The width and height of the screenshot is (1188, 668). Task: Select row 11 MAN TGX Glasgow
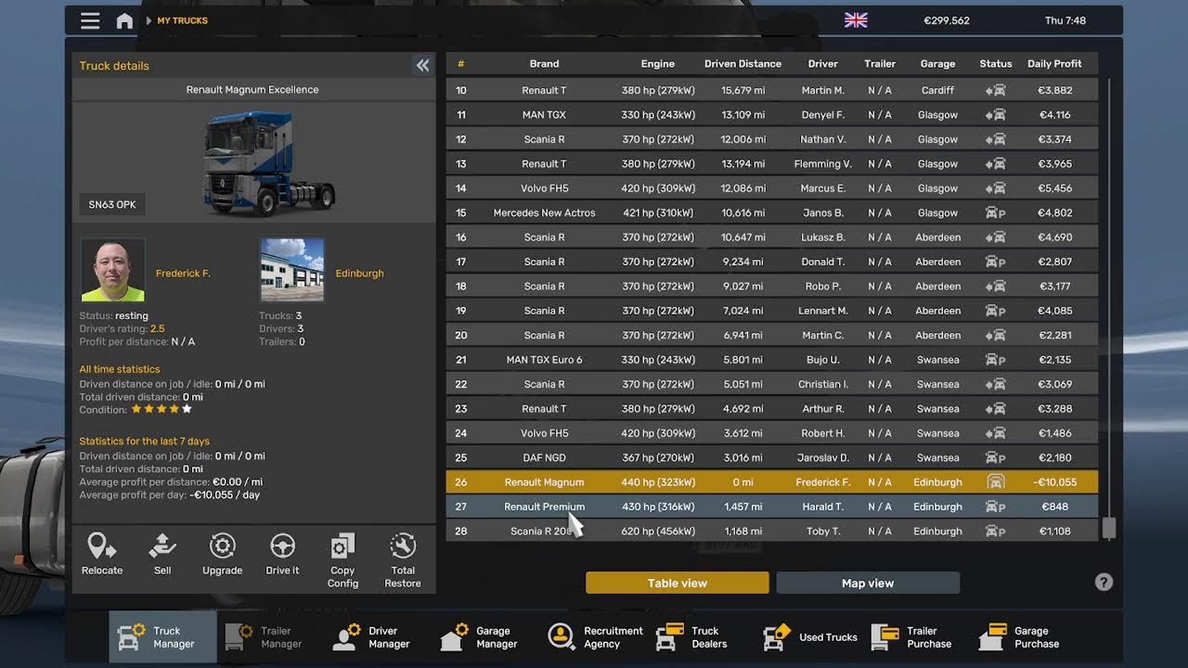coord(772,115)
